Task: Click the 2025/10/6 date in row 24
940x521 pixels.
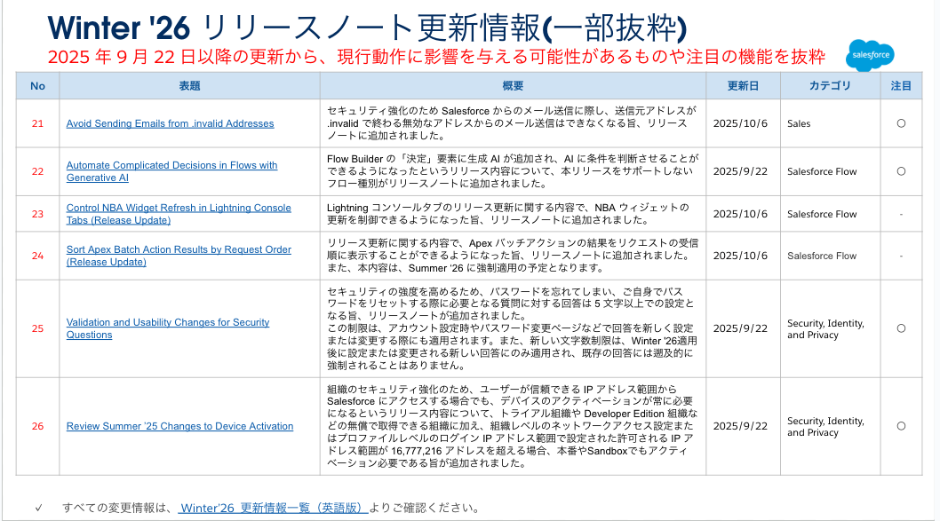Action: tap(740, 256)
